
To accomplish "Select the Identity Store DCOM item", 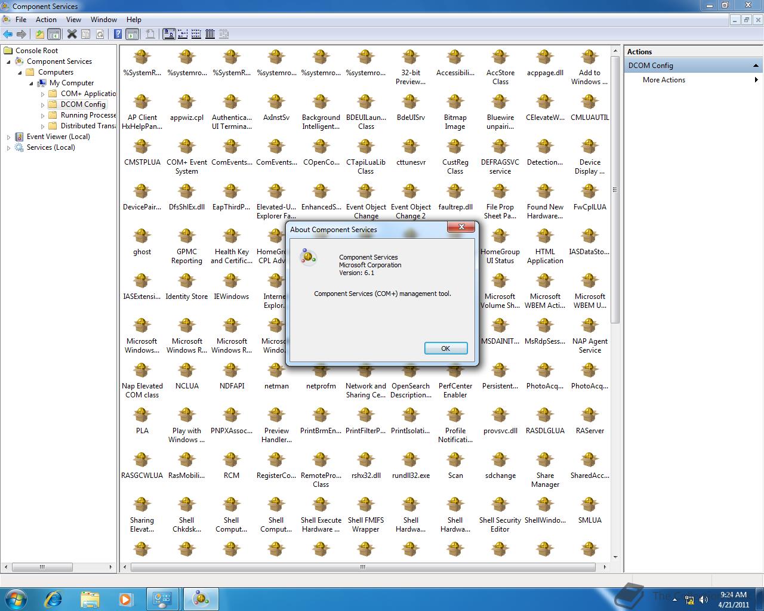I will click(x=187, y=287).
